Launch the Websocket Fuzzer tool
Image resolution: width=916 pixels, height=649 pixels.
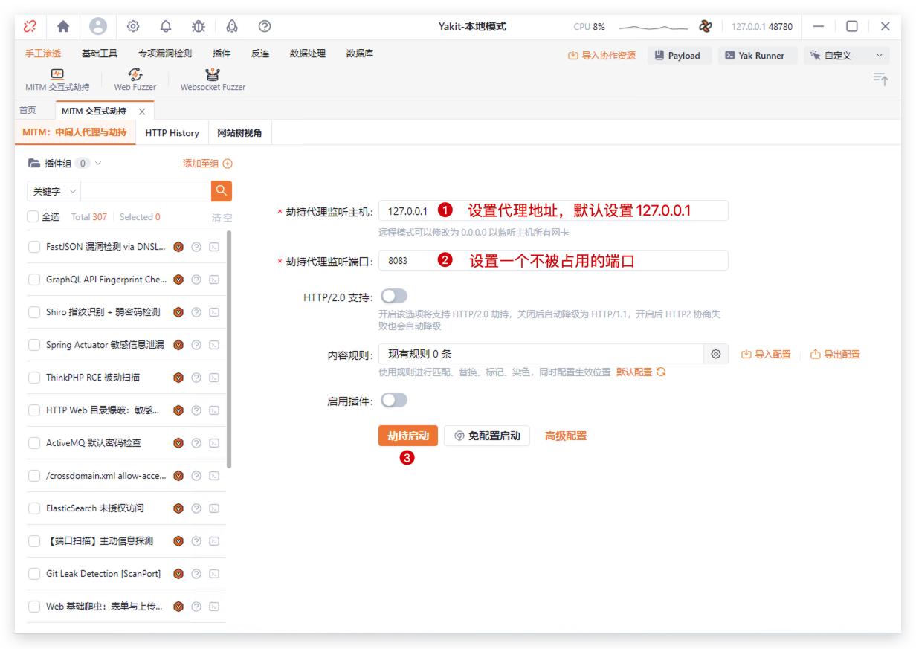[x=213, y=79]
